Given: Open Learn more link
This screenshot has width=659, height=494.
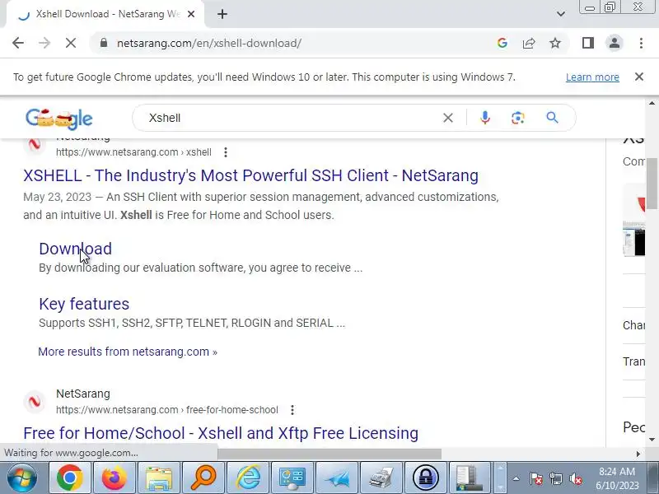Looking at the screenshot, I should [592, 77].
